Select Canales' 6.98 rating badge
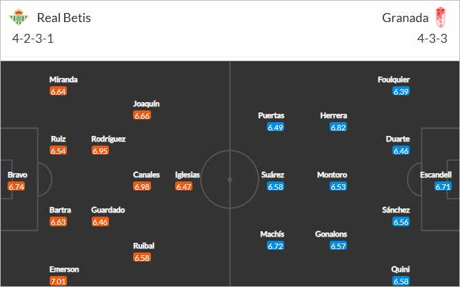 click(x=142, y=186)
